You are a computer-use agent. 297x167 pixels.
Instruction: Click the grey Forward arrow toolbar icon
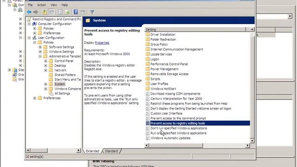36,12
